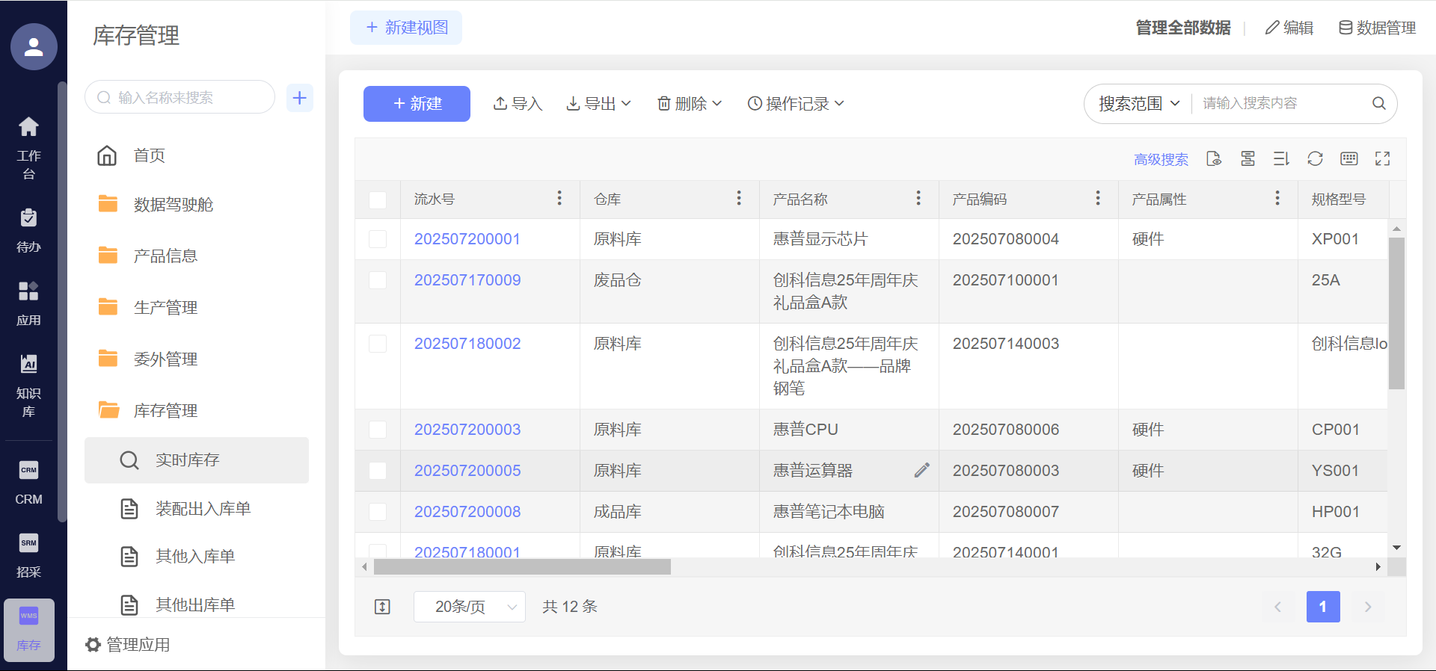Open the 高级搜索 link
The height and width of the screenshot is (671, 1436).
(x=1161, y=159)
